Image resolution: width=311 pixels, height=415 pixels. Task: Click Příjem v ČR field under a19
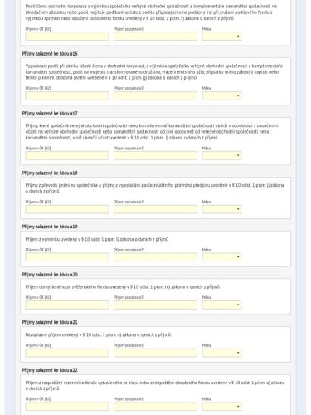point(67,257)
